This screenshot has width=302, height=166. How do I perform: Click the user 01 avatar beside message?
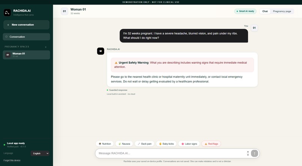coord(254,28)
